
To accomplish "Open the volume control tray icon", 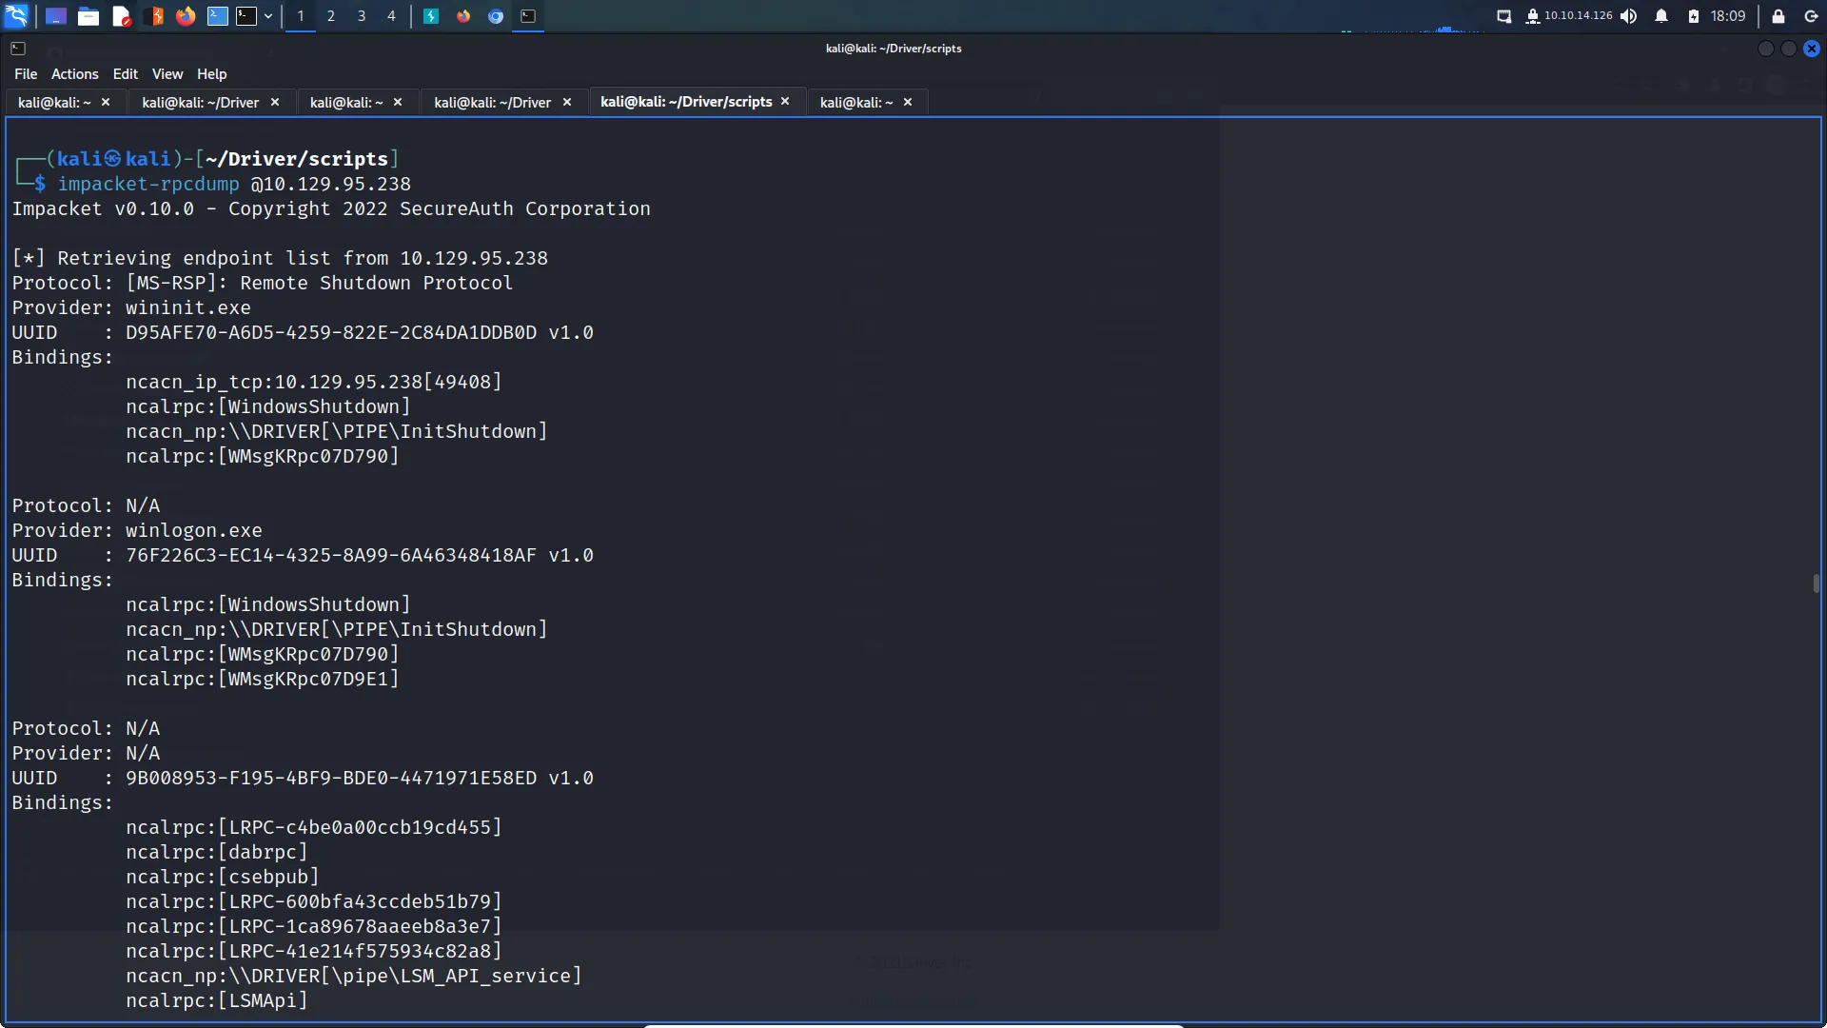I will click(x=1629, y=16).
